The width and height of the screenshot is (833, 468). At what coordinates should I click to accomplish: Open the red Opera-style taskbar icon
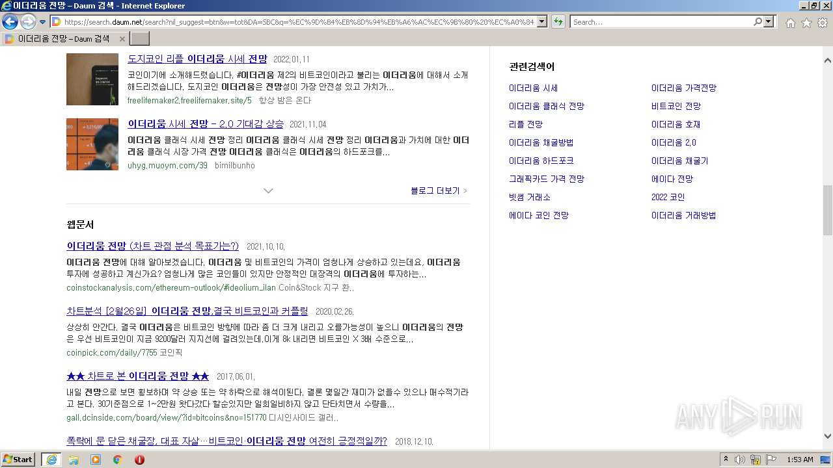tap(139, 460)
